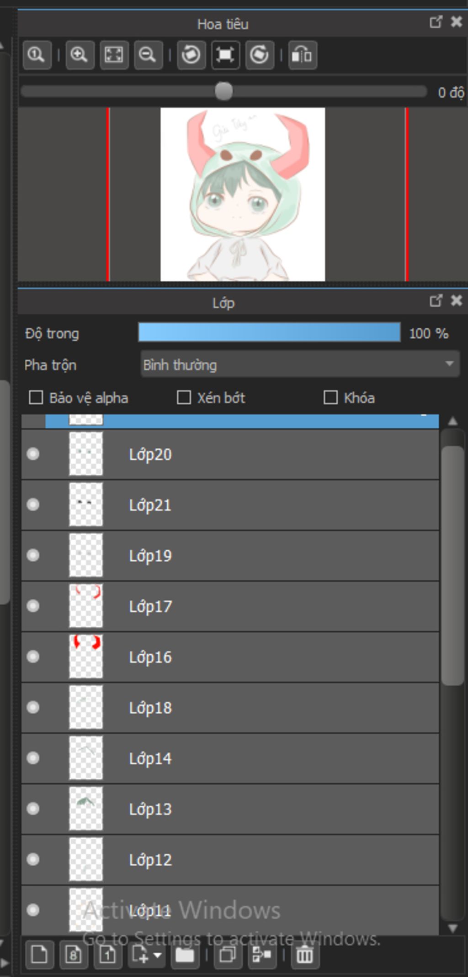Rotate the canvas view right
Image resolution: width=468 pixels, height=977 pixels.
click(260, 55)
